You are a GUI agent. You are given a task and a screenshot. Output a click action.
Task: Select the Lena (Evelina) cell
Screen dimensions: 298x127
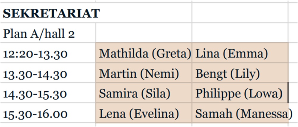coord(144,113)
